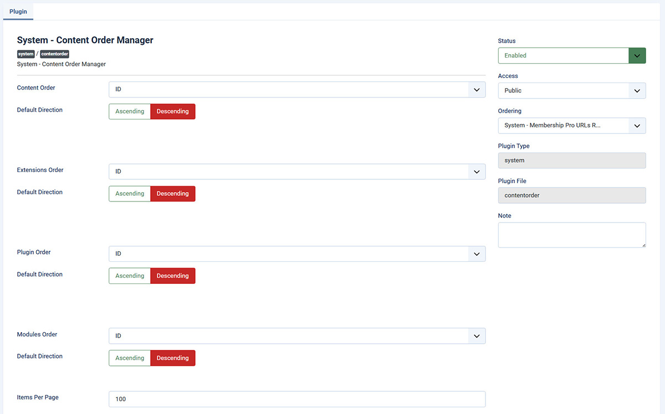Set Content Order direction to Ascending
The image size is (665, 414).
click(x=130, y=111)
